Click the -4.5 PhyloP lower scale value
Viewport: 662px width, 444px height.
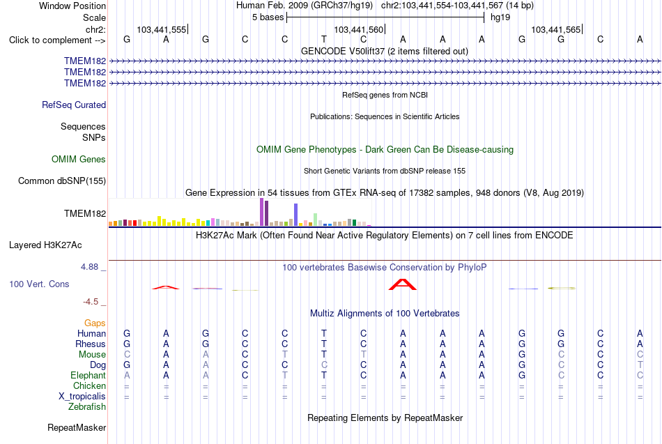pyautogui.click(x=91, y=302)
